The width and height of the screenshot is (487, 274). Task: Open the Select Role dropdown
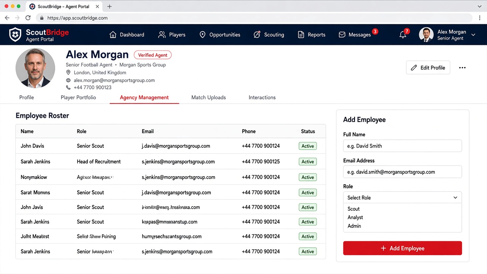[x=403, y=198]
